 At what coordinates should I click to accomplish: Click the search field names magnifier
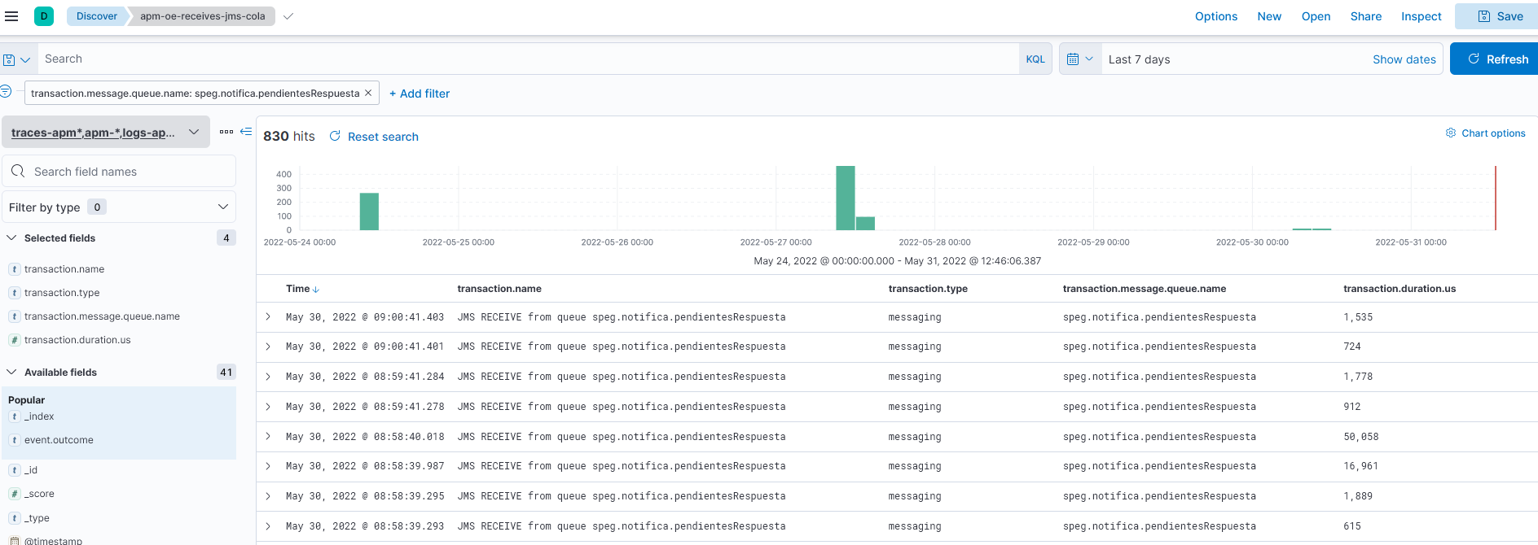(18, 171)
